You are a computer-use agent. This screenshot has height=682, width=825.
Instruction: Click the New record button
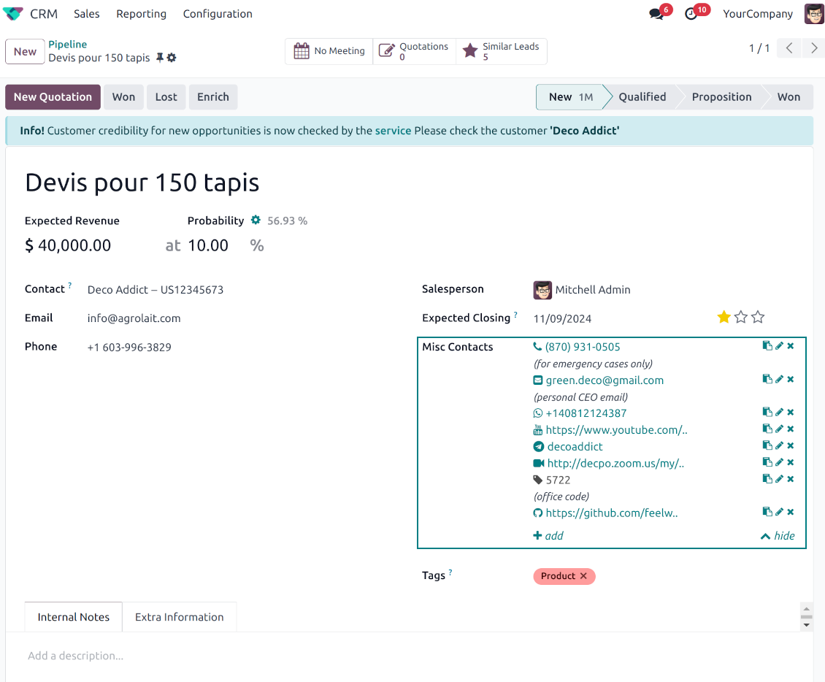[x=25, y=52]
